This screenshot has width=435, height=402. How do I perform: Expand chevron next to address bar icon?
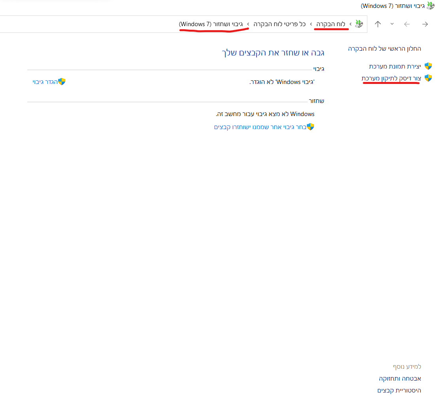tap(350, 24)
